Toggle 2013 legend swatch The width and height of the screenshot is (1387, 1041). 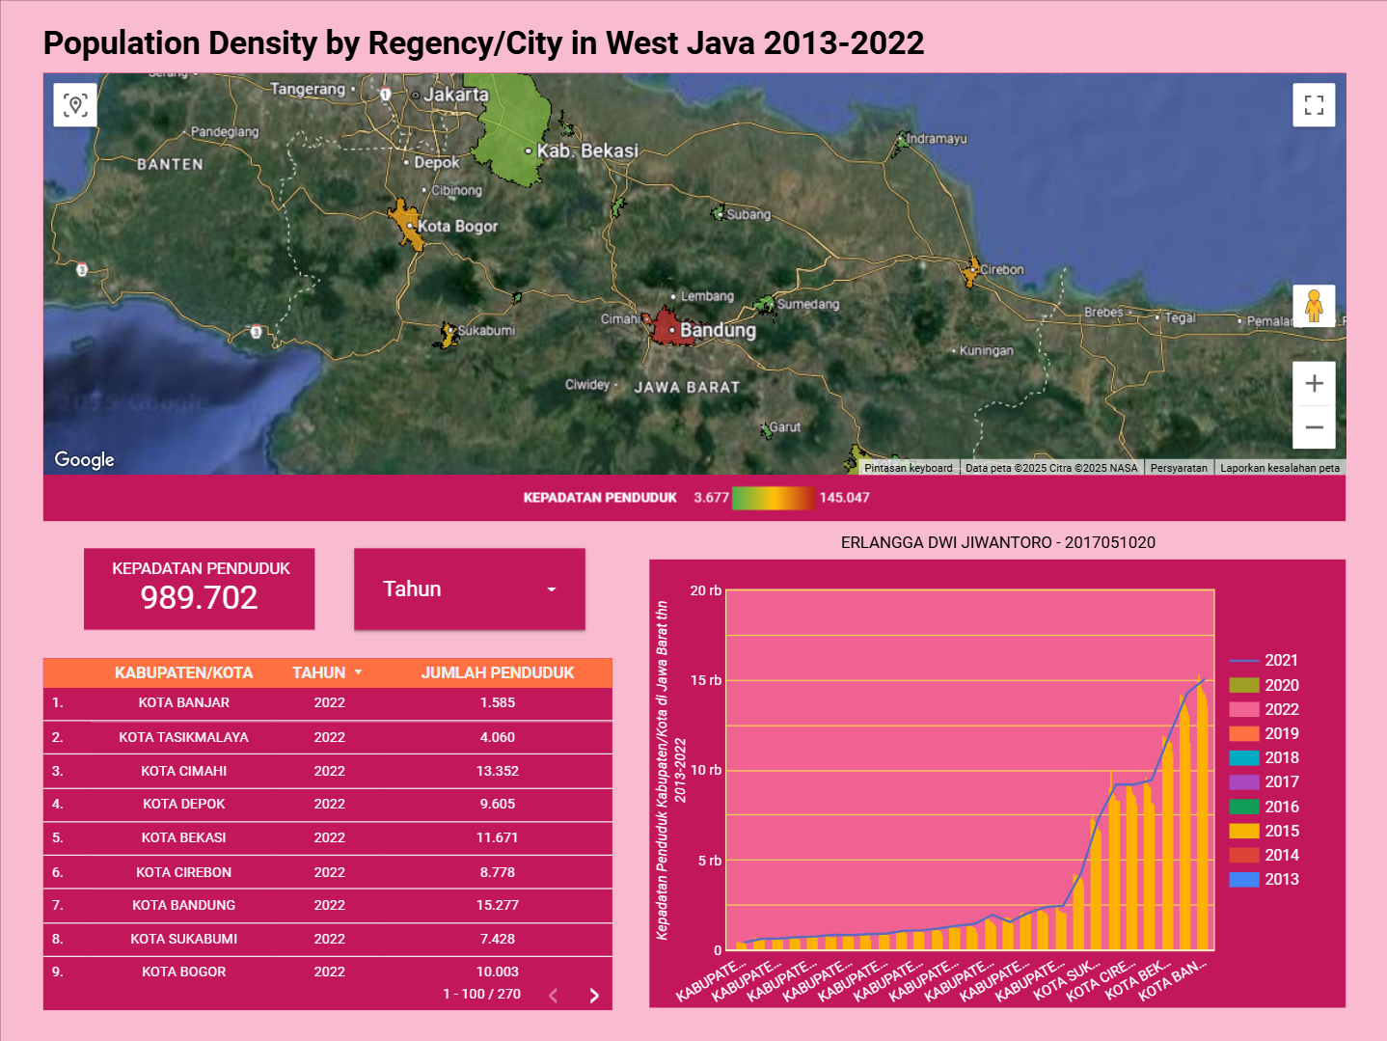pos(1244,879)
